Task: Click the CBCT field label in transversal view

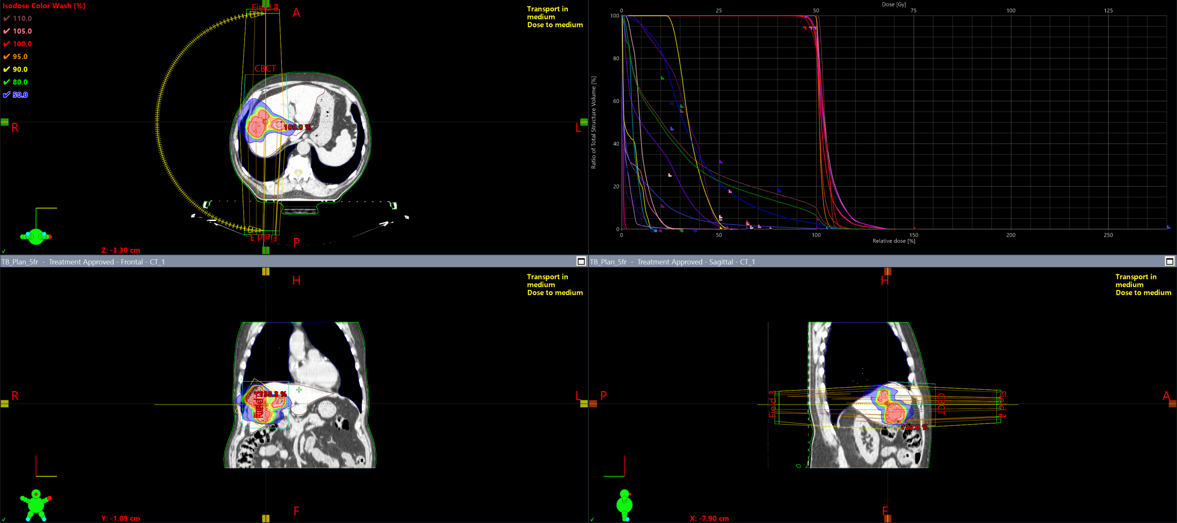Action: pyautogui.click(x=265, y=68)
